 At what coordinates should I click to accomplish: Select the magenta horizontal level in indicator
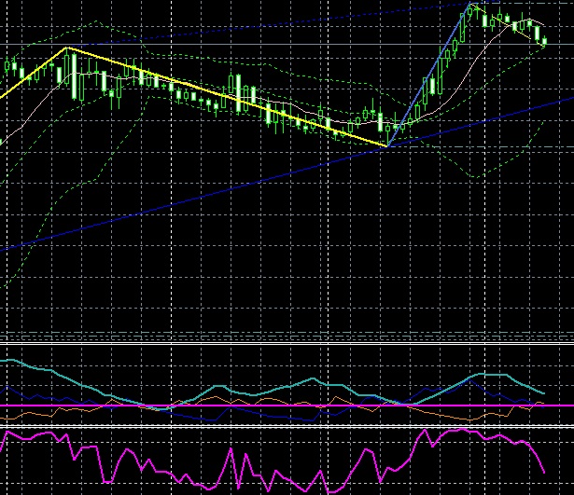click(x=280, y=406)
